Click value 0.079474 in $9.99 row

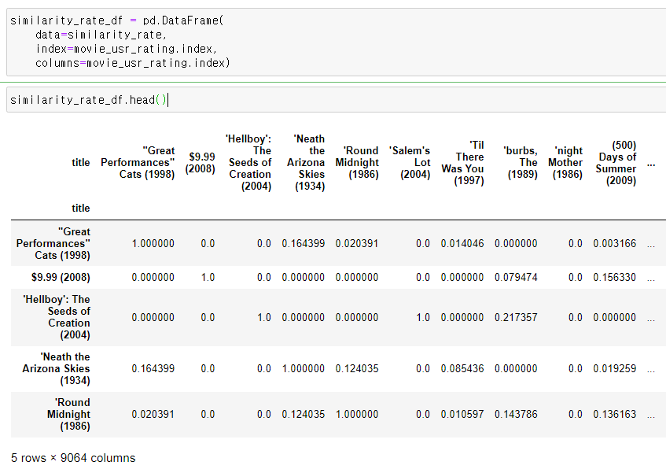click(516, 277)
